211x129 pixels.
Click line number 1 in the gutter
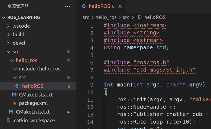click(x=92, y=26)
